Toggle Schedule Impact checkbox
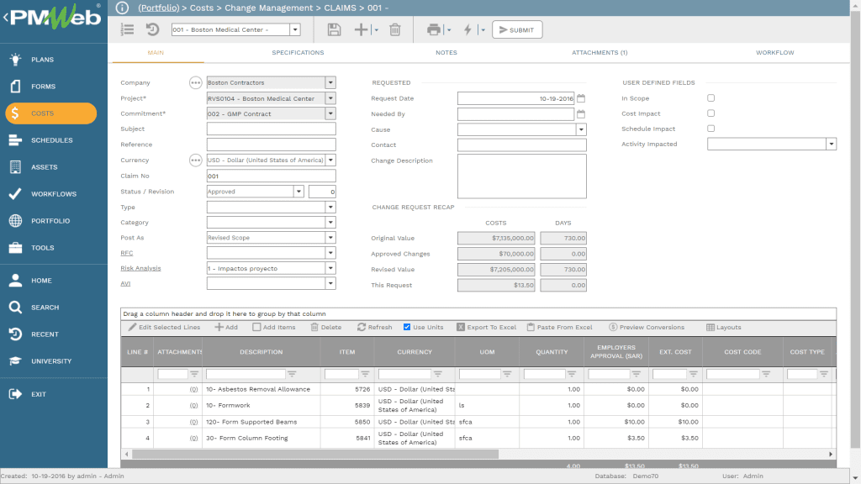Screen dimensions: 861x484 711,129
